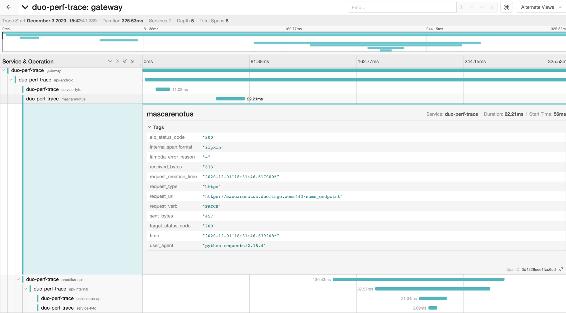
Task: Click the upward navigation chevron icon
Action: [472, 7]
